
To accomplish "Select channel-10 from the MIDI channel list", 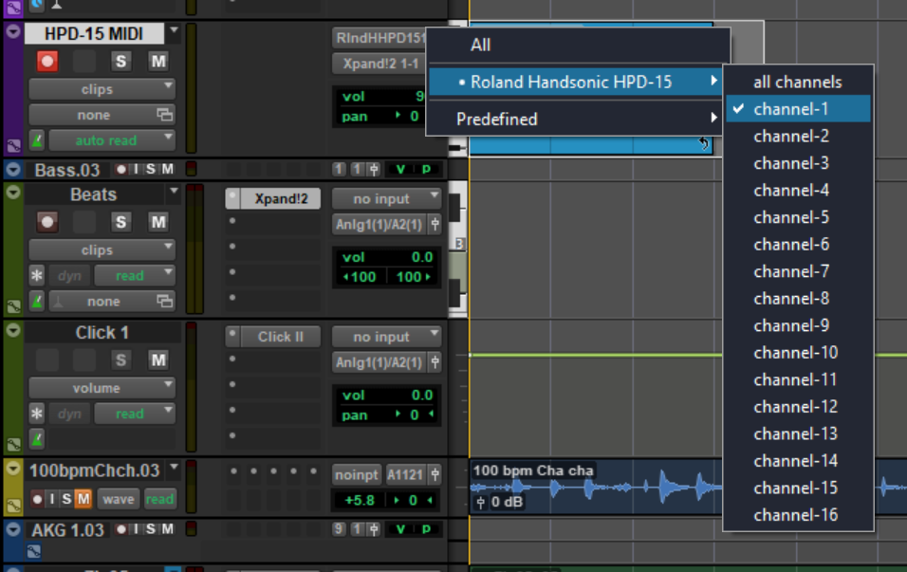I will [x=795, y=353].
